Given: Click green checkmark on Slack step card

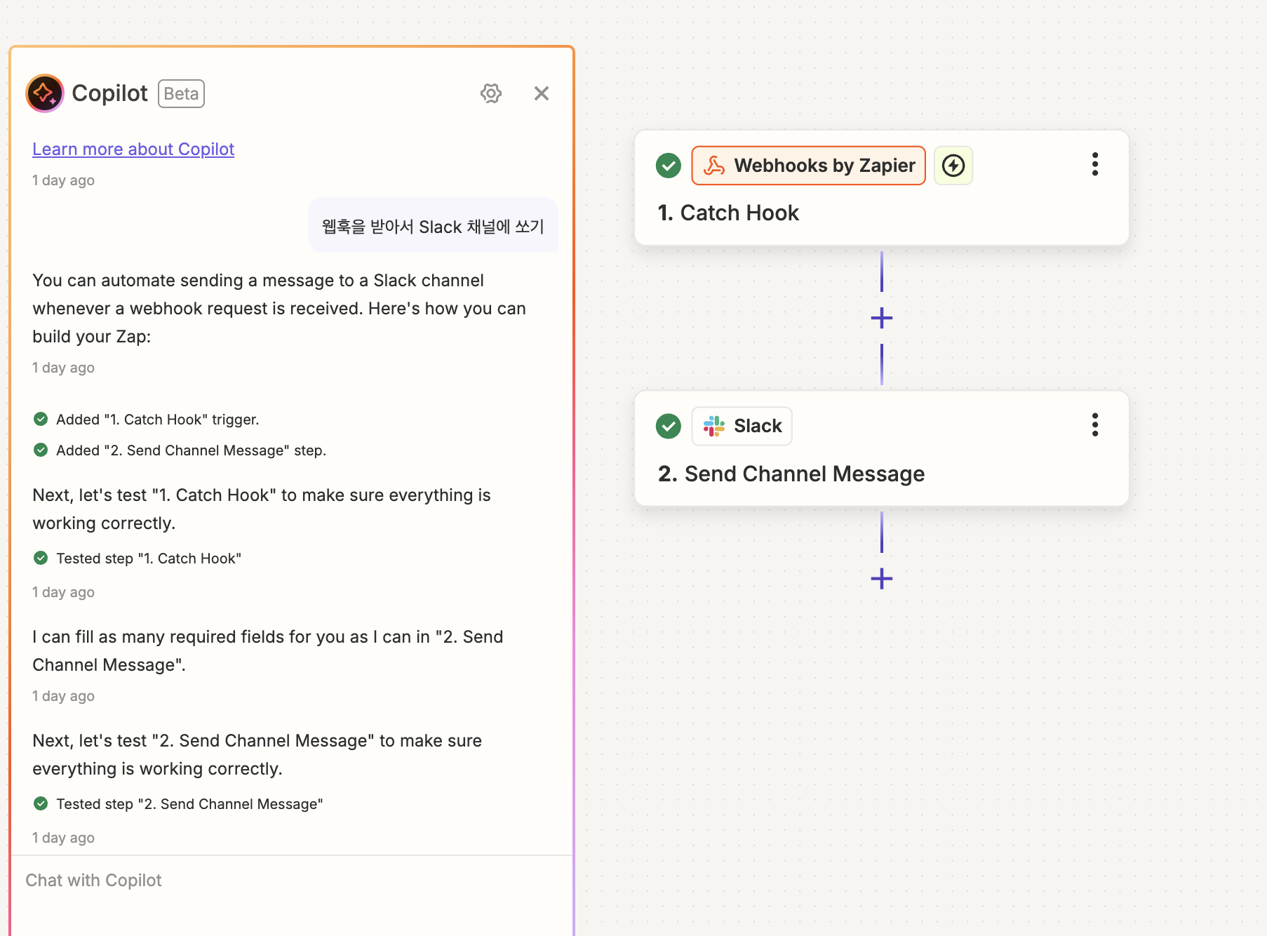Looking at the screenshot, I should (669, 426).
